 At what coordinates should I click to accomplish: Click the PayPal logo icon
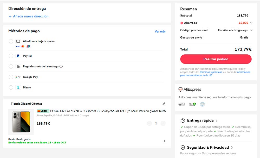pyautogui.click(x=18, y=56)
